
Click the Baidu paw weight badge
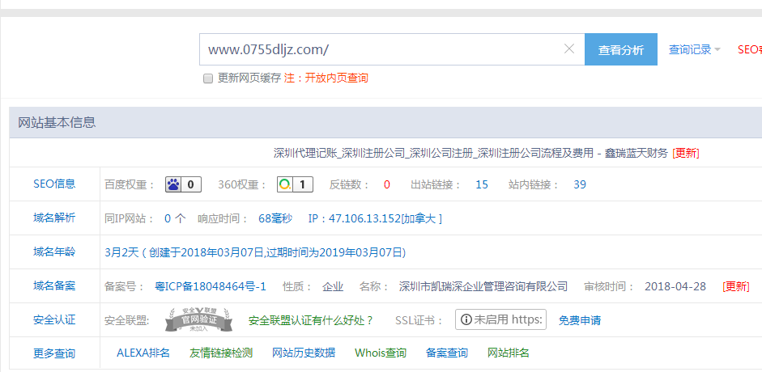point(183,184)
